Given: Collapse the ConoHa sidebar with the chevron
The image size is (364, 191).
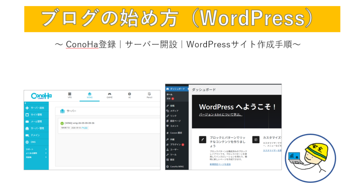Looking at the screenshot, I should (x=25, y=103).
